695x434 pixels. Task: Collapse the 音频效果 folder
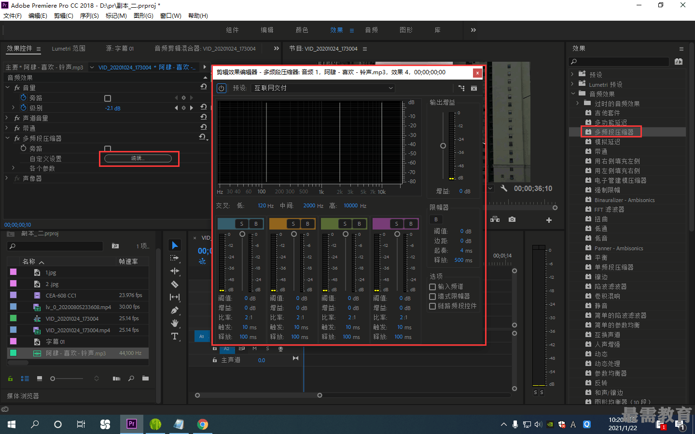coord(573,94)
